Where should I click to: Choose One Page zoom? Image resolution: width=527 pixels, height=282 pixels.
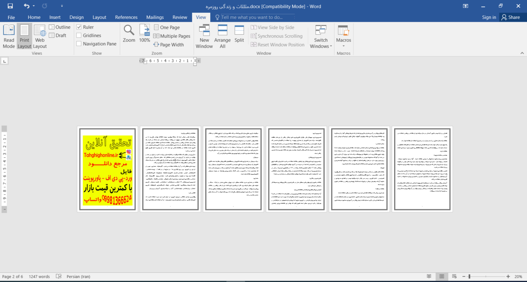167,27
